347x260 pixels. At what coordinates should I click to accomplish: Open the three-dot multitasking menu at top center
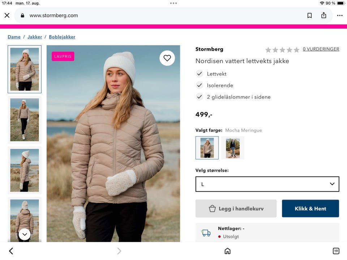(x=173, y=3)
